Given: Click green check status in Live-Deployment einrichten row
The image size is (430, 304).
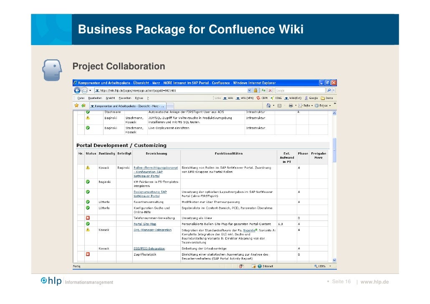Looking at the screenshot, I should 88,128.
